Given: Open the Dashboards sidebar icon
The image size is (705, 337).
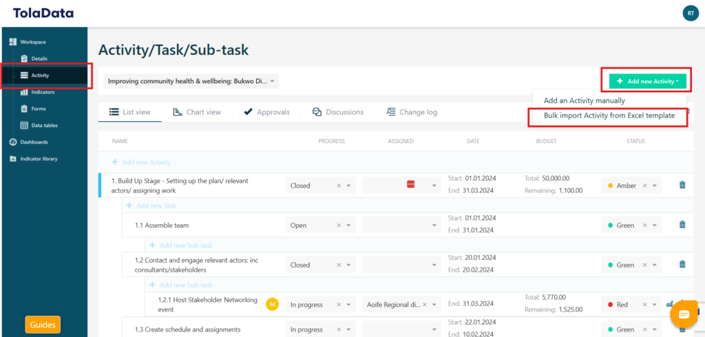Looking at the screenshot, I should 13,142.
